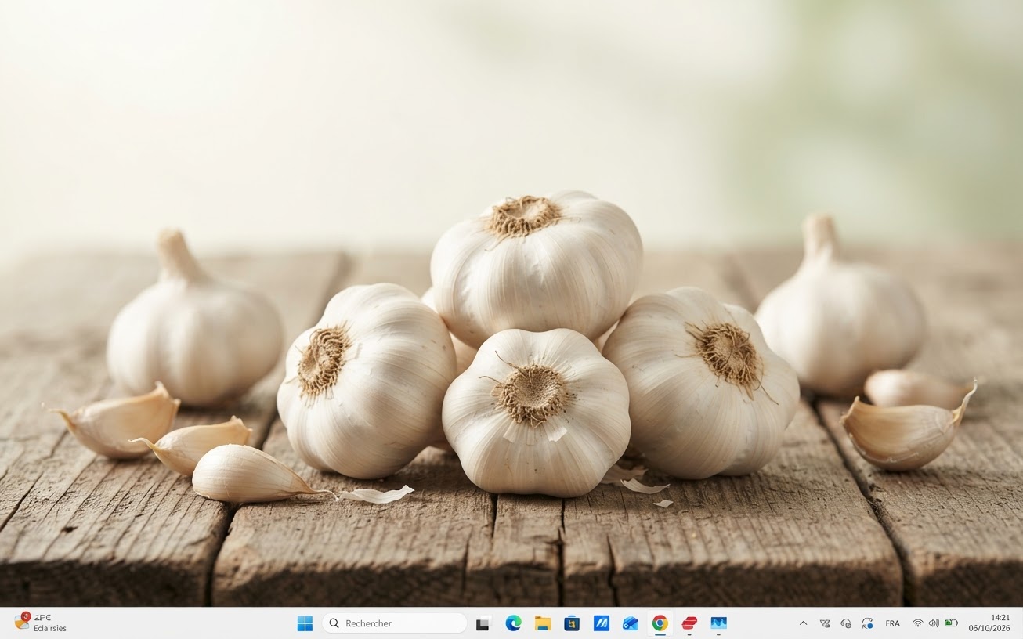Open the Windows Start menu
Viewport: 1023px width, 639px height.
[x=305, y=623]
